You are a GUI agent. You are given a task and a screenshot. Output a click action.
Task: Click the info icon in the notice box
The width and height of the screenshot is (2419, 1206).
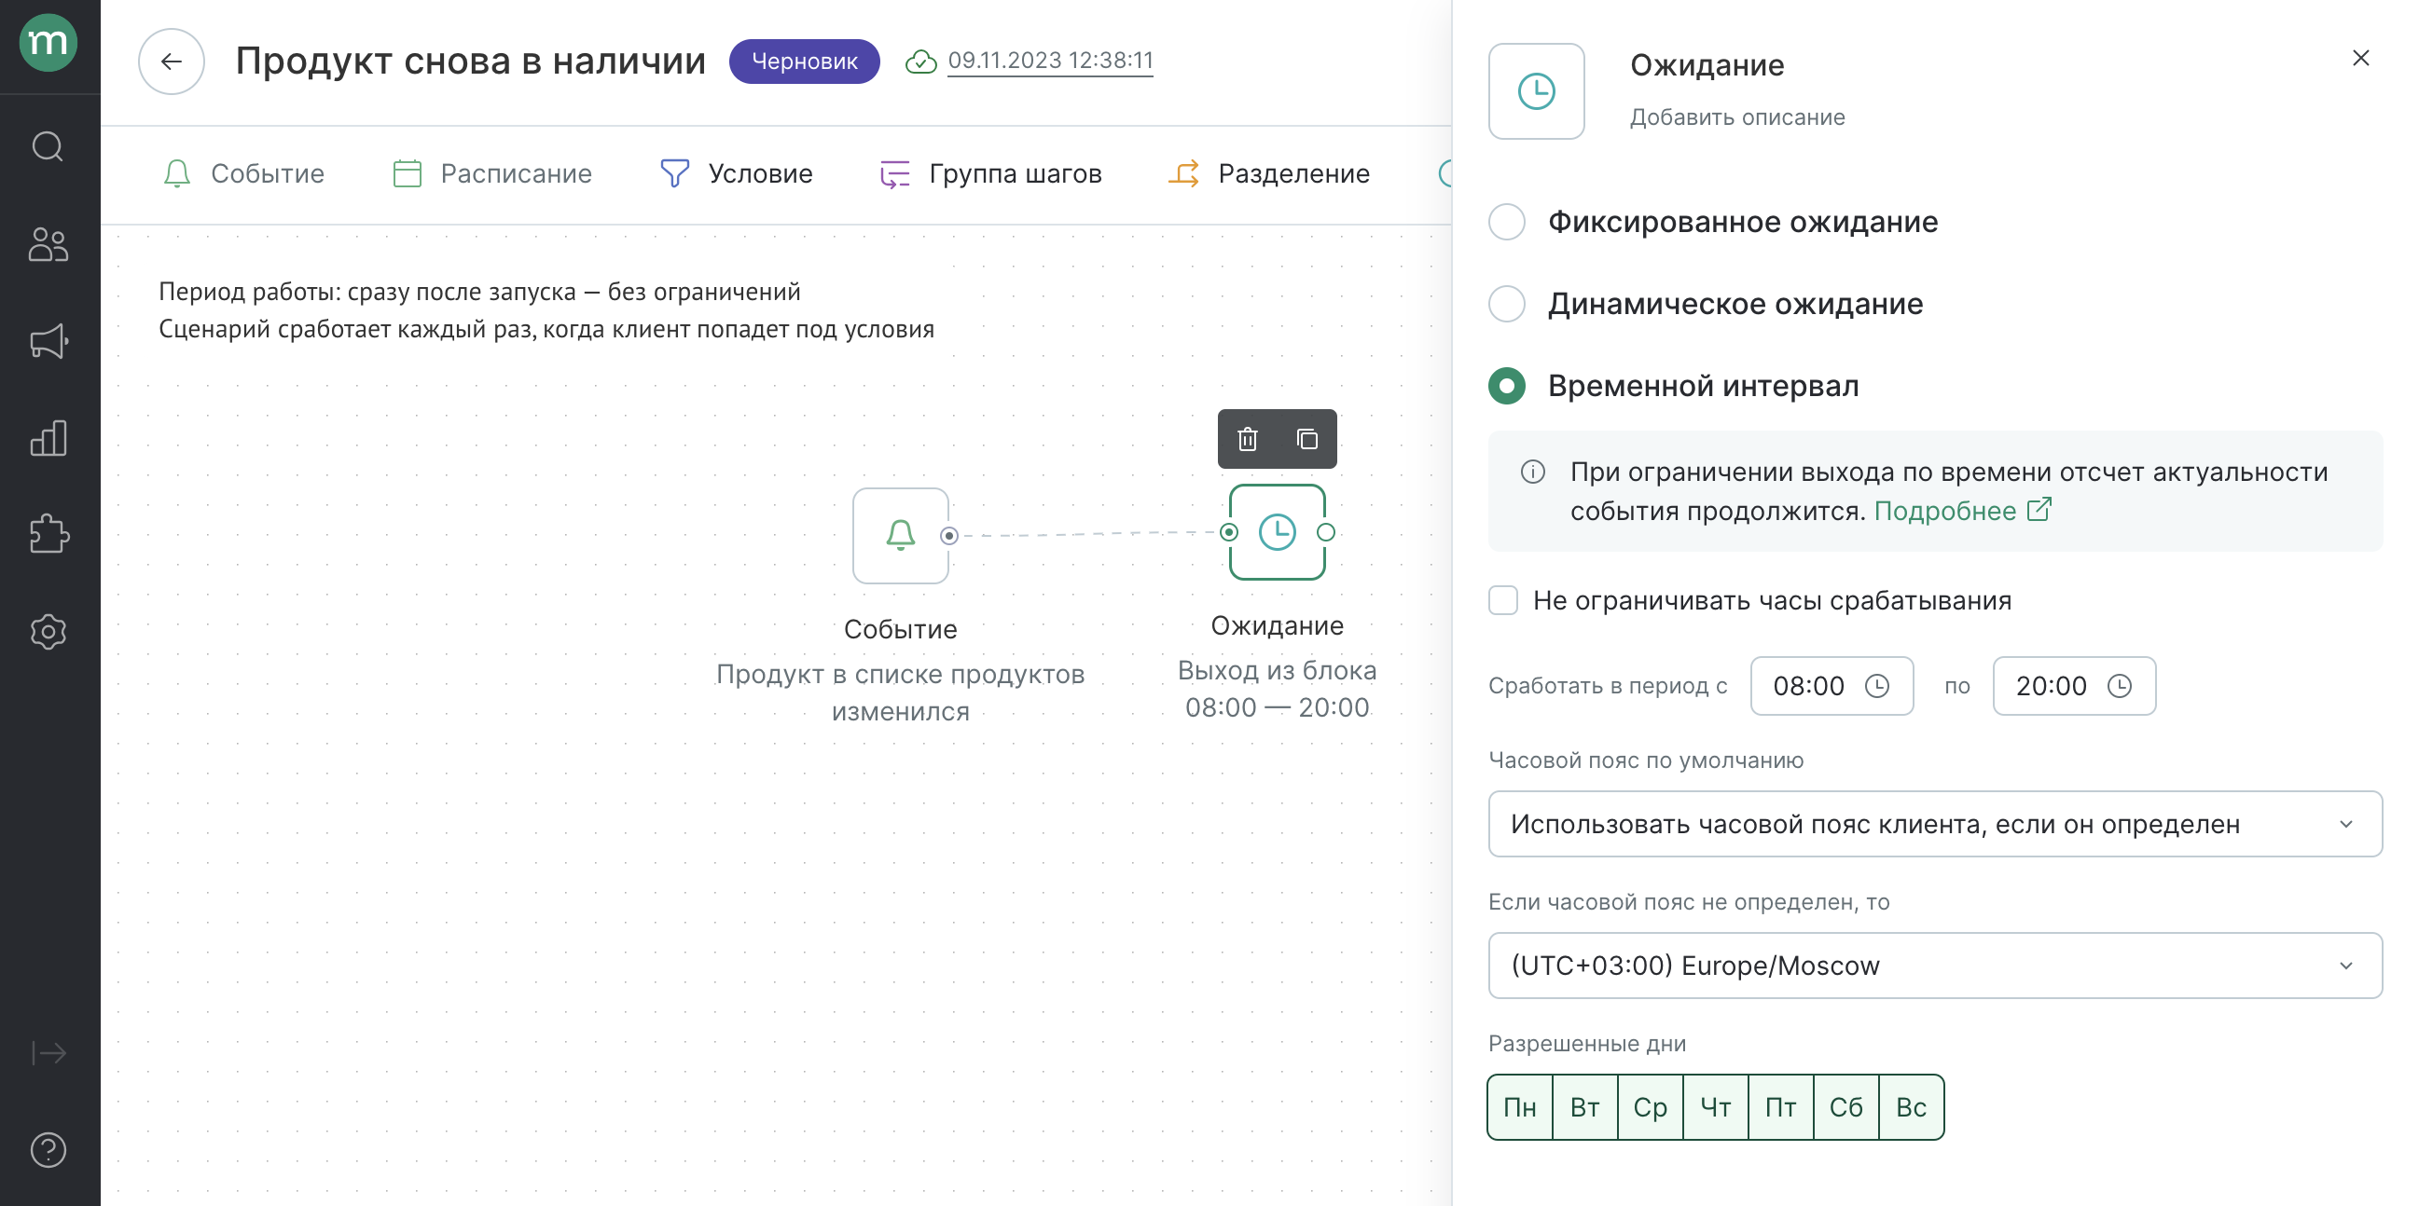[1532, 473]
